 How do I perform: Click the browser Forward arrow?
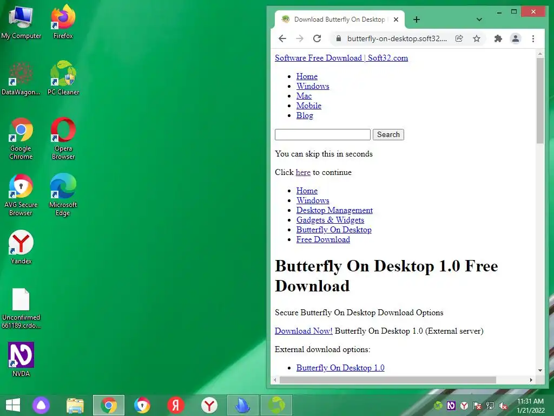(300, 38)
